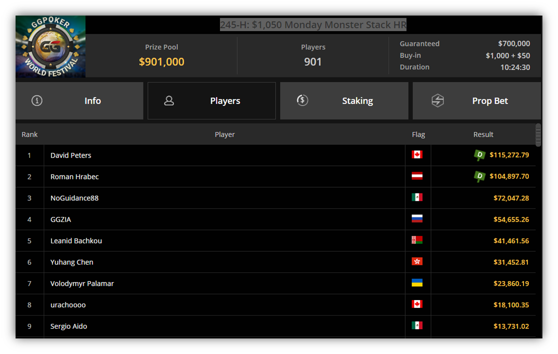This screenshot has height=354, width=558.
Task: Click the Result column header
Action: (x=483, y=135)
